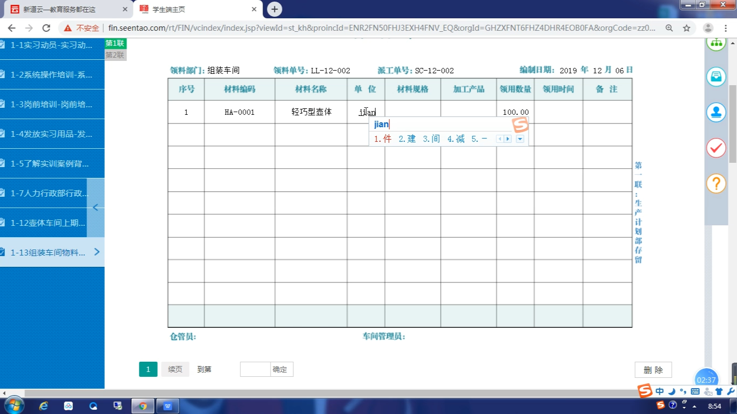Open the blue inbox tray icon
The height and width of the screenshot is (414, 737).
click(x=716, y=76)
